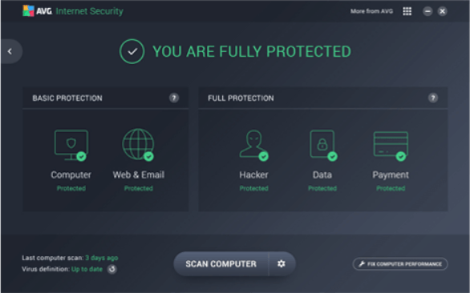Click Fix Computer Performance button
This screenshot has width=470, height=293.
400,264
